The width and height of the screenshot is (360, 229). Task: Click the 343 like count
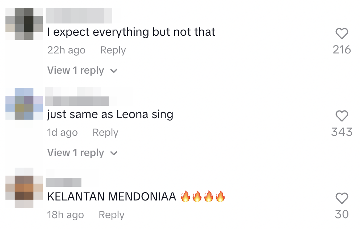(x=342, y=132)
